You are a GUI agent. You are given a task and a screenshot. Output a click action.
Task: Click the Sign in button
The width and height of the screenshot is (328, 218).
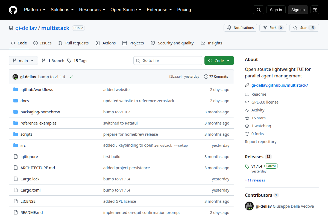point(276,10)
